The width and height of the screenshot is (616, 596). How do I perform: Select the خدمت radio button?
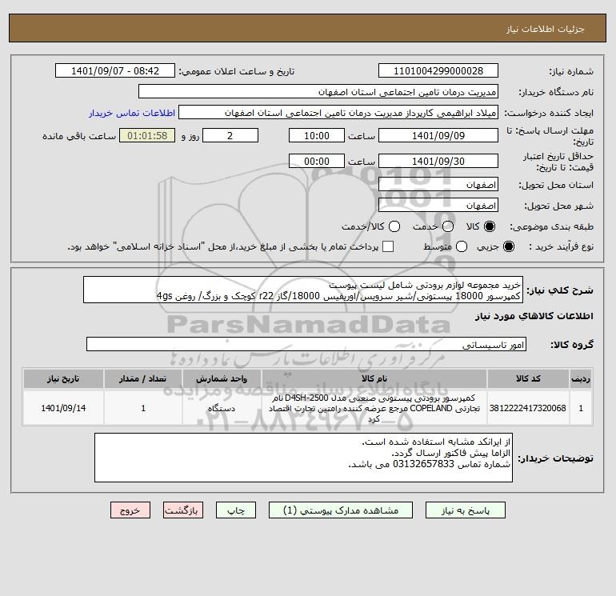[448, 226]
